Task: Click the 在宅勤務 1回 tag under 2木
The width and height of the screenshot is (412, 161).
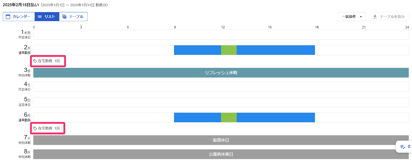Action: point(47,61)
